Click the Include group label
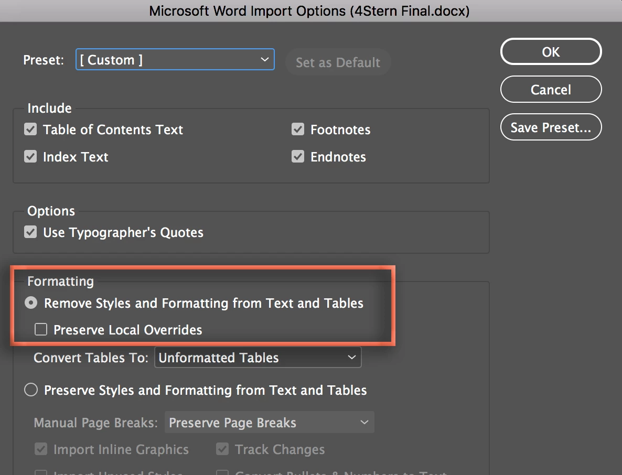Image resolution: width=622 pixels, height=475 pixels. 50,108
